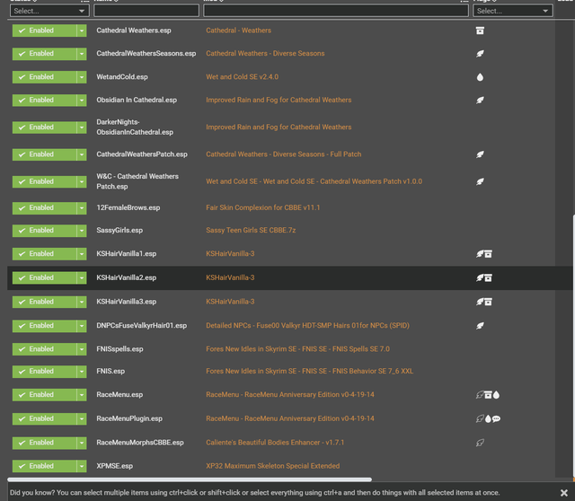This screenshot has width=575, height=501.
Task: Click the Name filter text field
Action: click(146, 11)
